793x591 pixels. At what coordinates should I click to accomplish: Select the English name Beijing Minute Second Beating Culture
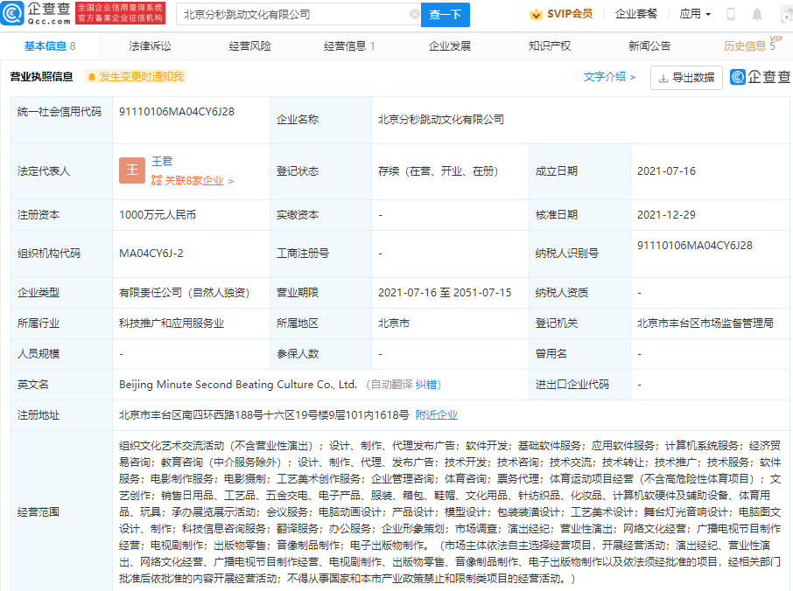click(238, 385)
